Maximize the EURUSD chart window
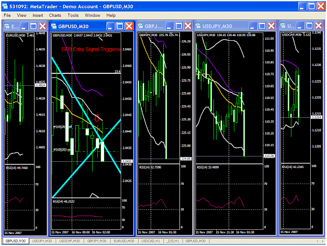The height and width of the screenshot is (246, 327). 33,26
